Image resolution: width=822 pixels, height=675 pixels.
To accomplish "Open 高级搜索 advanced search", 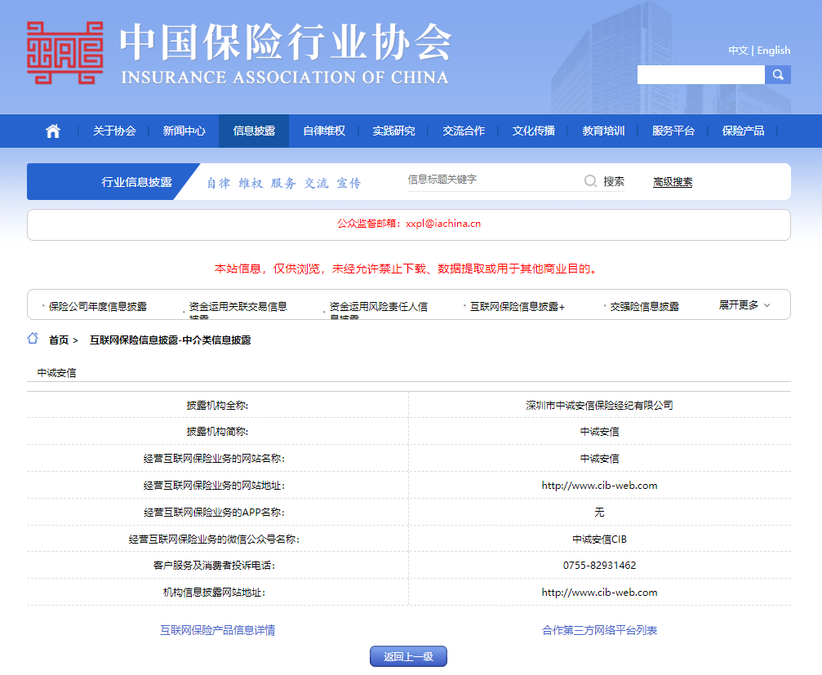I will tap(673, 182).
